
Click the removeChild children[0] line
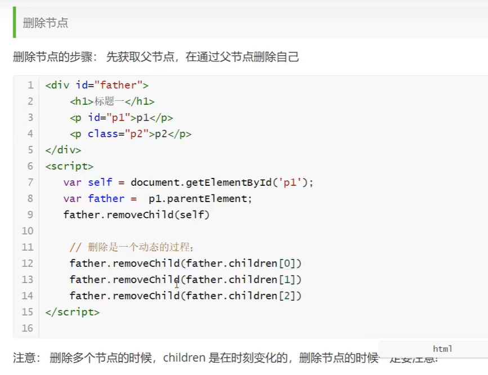coord(186,263)
